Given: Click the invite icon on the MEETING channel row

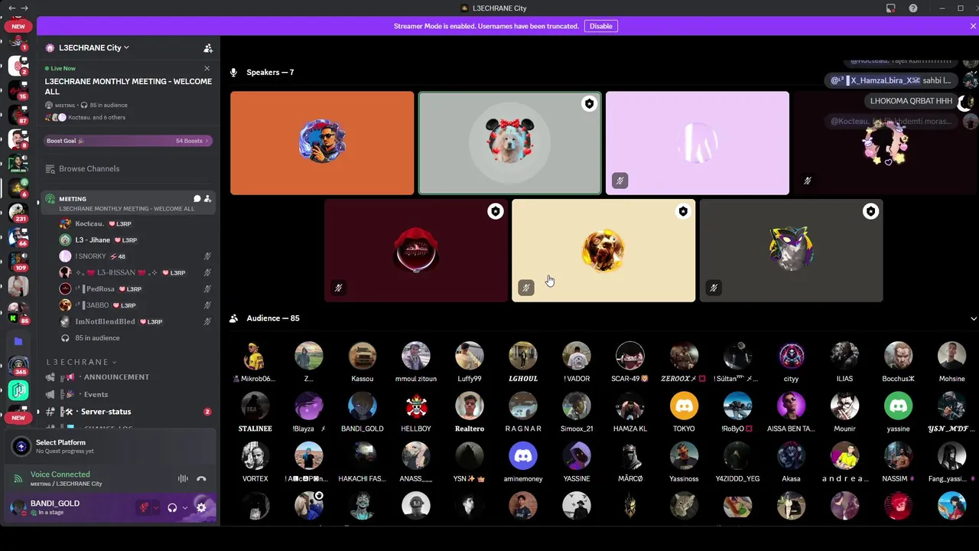Looking at the screenshot, I should [x=207, y=199].
